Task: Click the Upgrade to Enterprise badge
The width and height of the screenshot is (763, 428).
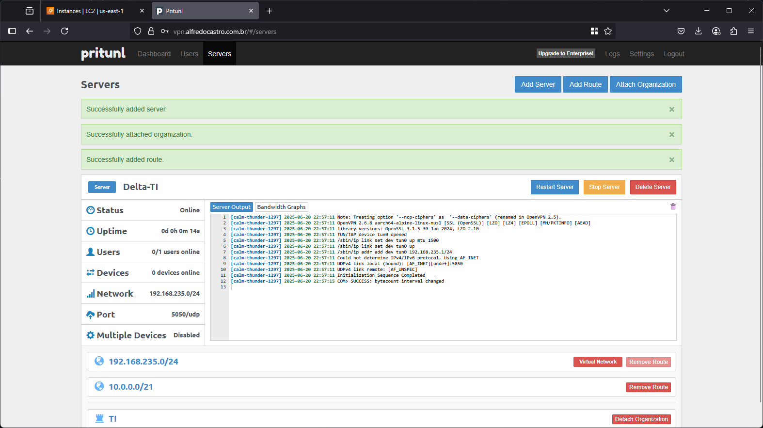Action: point(566,54)
